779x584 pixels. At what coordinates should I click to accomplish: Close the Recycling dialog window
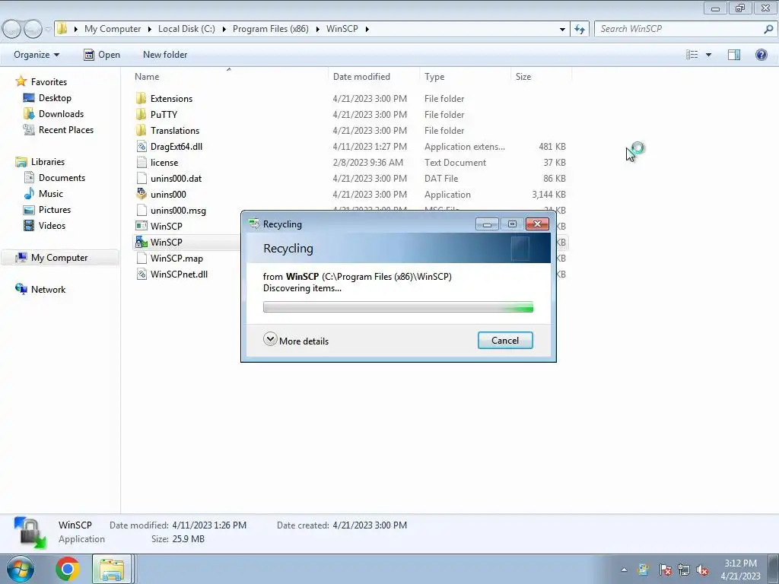point(537,224)
